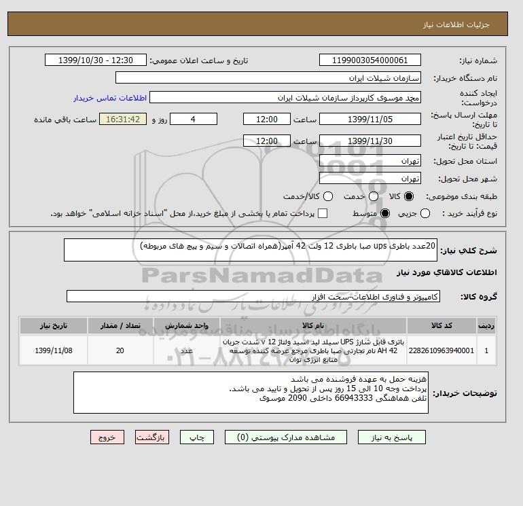523x506 pixels.
Task: Click the quantity cell showing 20
Action: tap(120, 350)
